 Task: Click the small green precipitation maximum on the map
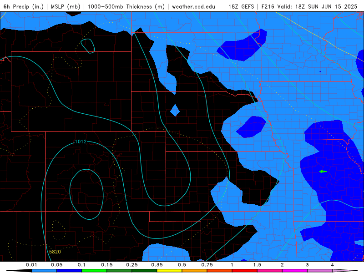click(x=323, y=172)
